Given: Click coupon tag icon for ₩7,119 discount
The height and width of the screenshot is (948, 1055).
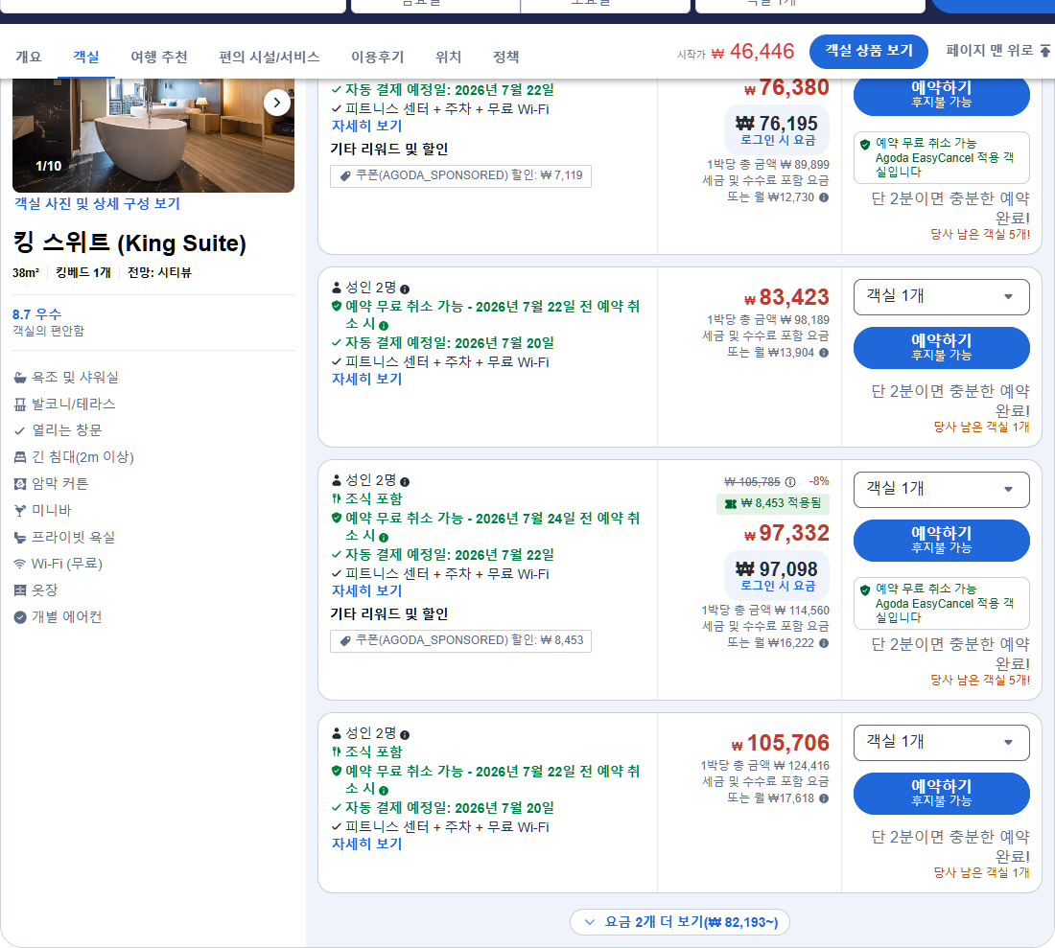Looking at the screenshot, I should (x=345, y=176).
